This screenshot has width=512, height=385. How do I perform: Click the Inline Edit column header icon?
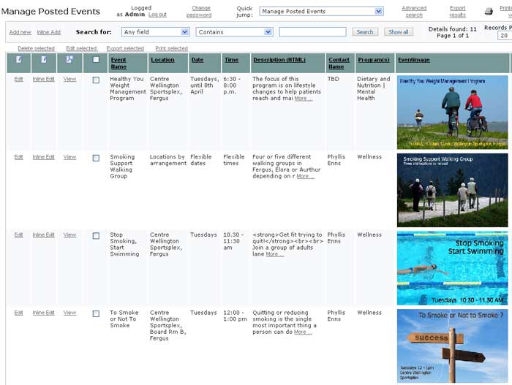(x=44, y=59)
